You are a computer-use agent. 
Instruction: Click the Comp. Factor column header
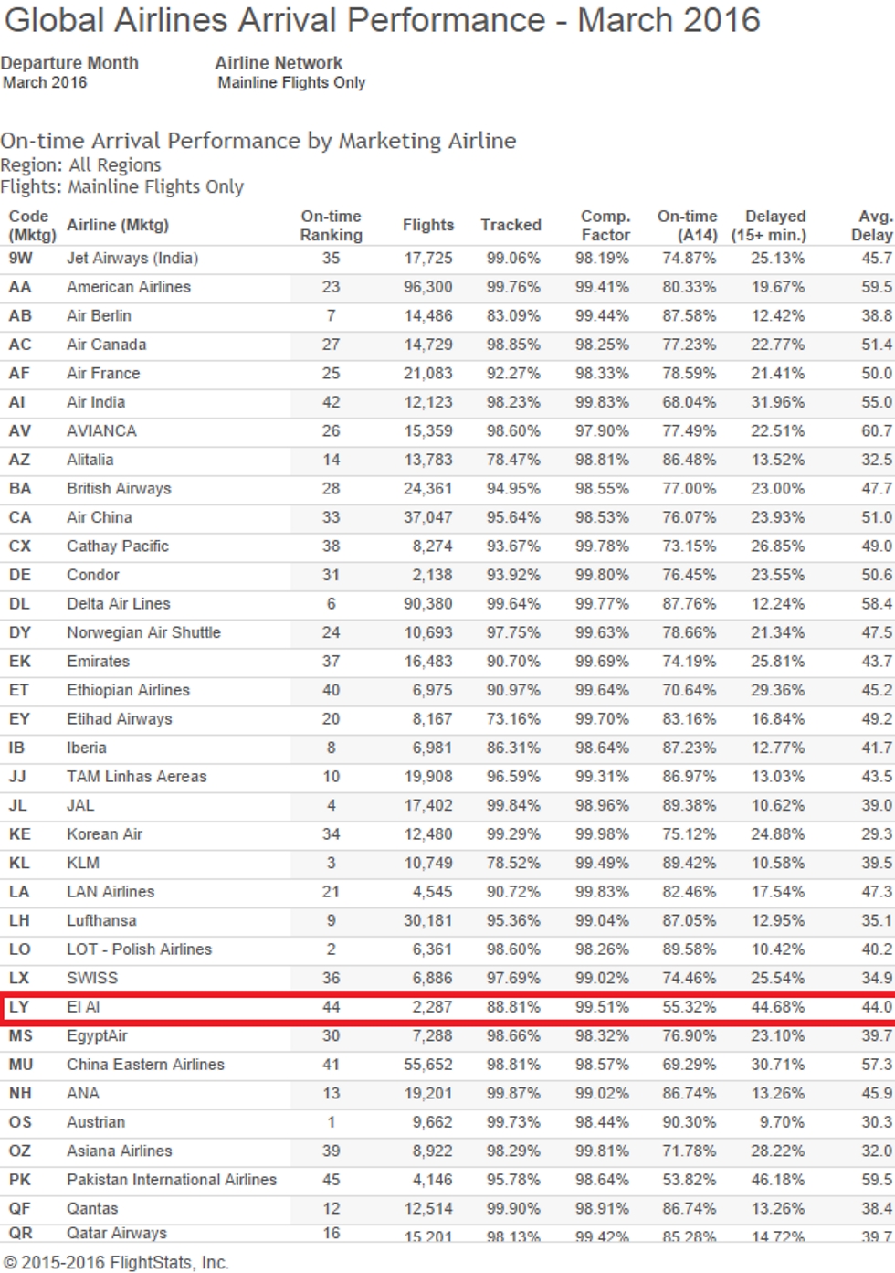tap(605, 225)
